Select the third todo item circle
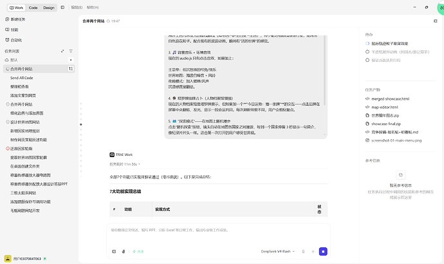The width and height of the screenshot is (444, 264). click(367, 60)
